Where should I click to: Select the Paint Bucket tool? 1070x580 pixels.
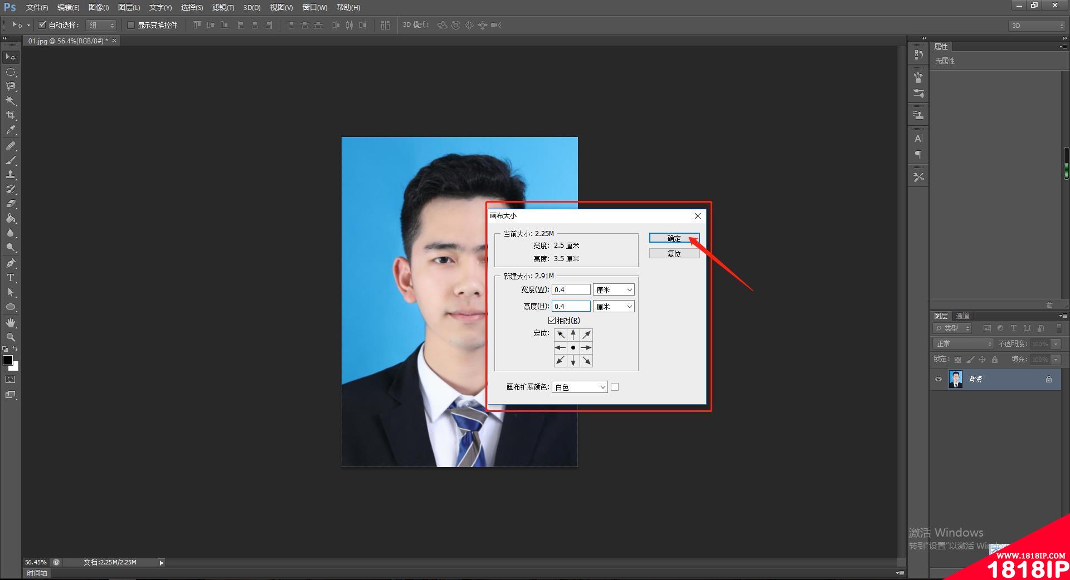(11, 218)
